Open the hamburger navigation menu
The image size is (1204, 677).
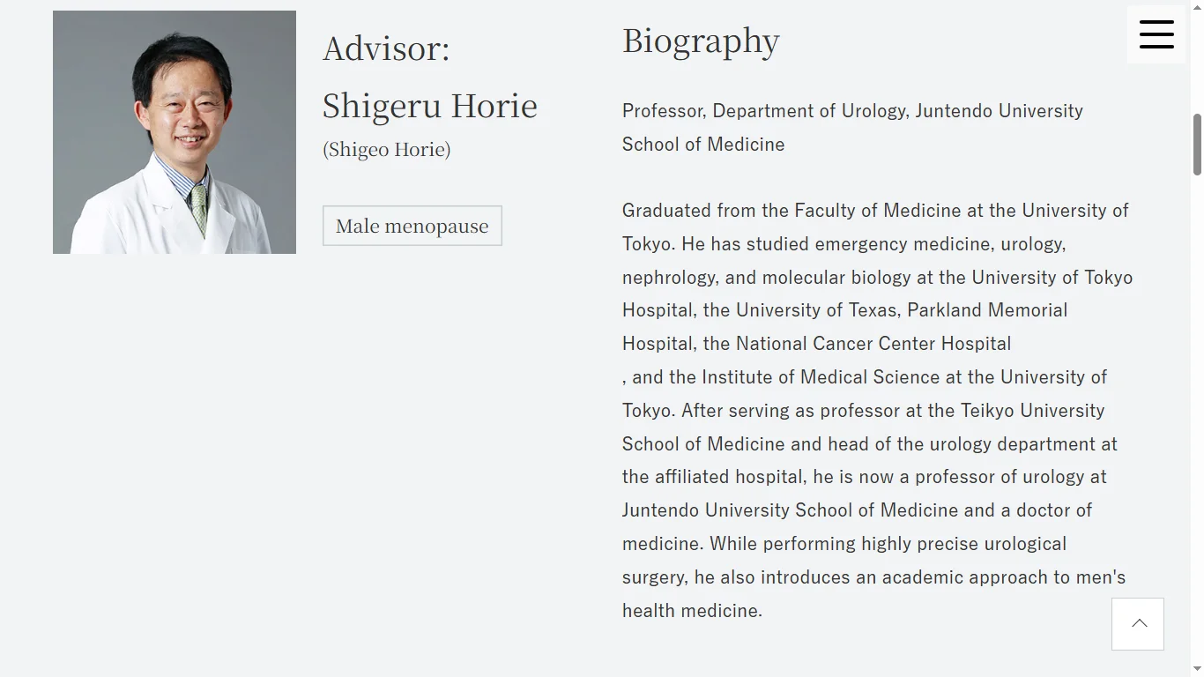(x=1156, y=34)
